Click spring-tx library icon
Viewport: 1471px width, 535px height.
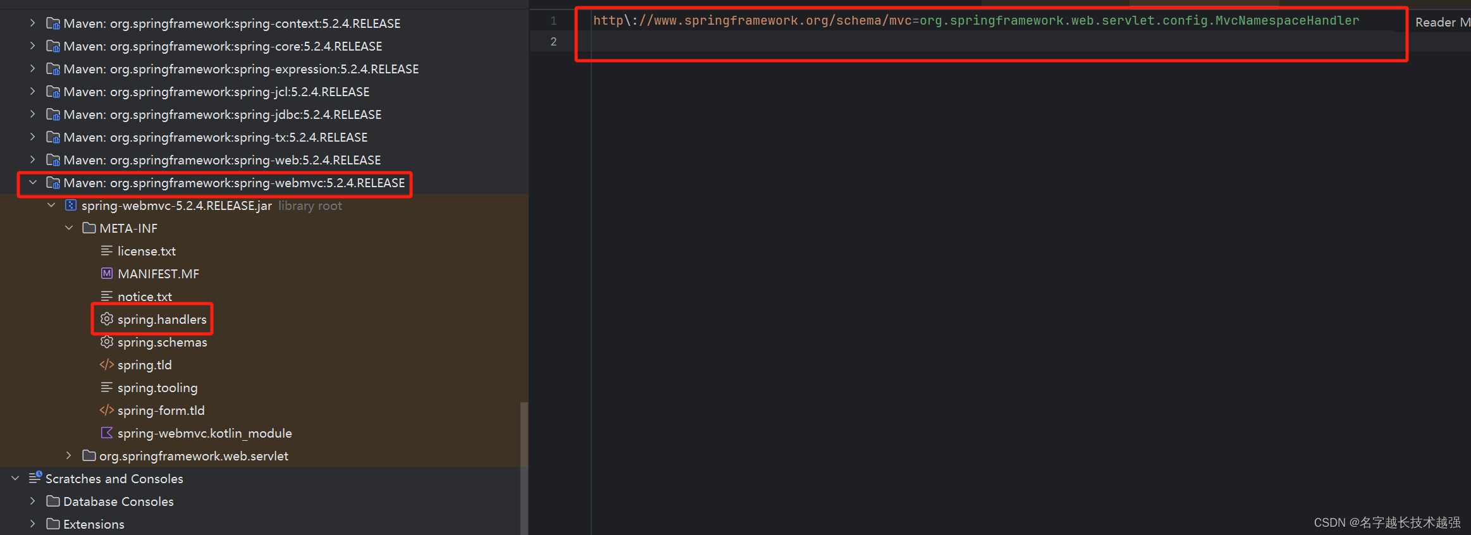[53, 137]
